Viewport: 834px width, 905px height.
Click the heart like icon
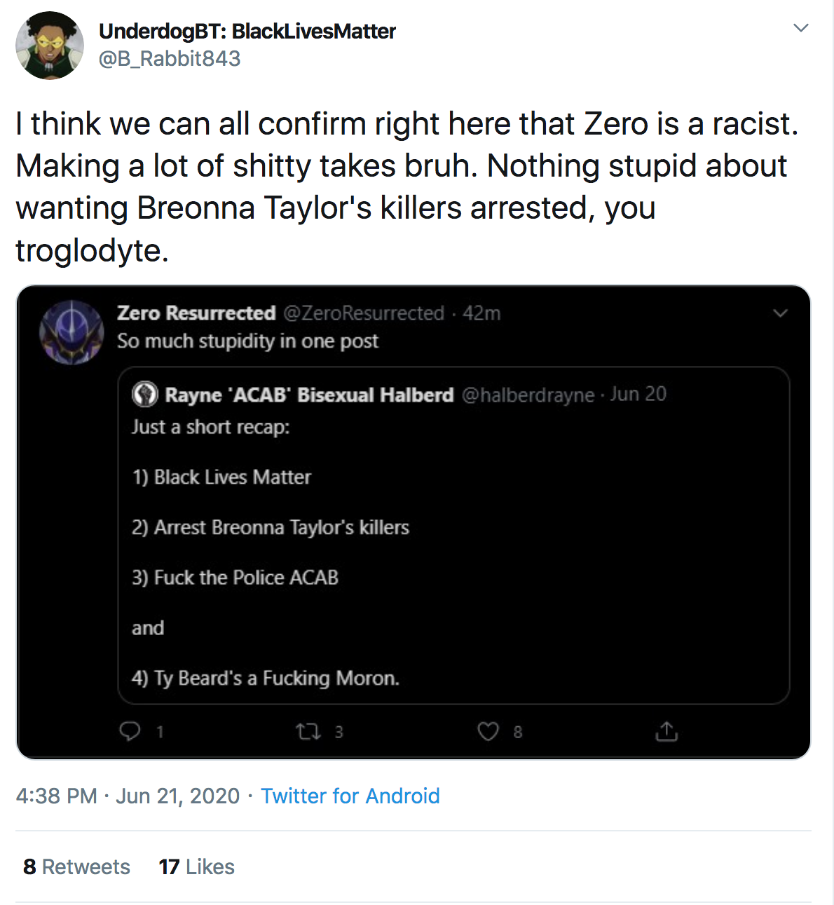(488, 732)
